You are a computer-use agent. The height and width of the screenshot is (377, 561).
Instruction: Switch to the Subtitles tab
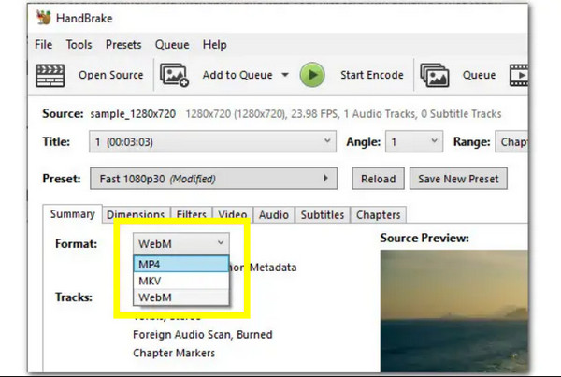[x=322, y=215]
